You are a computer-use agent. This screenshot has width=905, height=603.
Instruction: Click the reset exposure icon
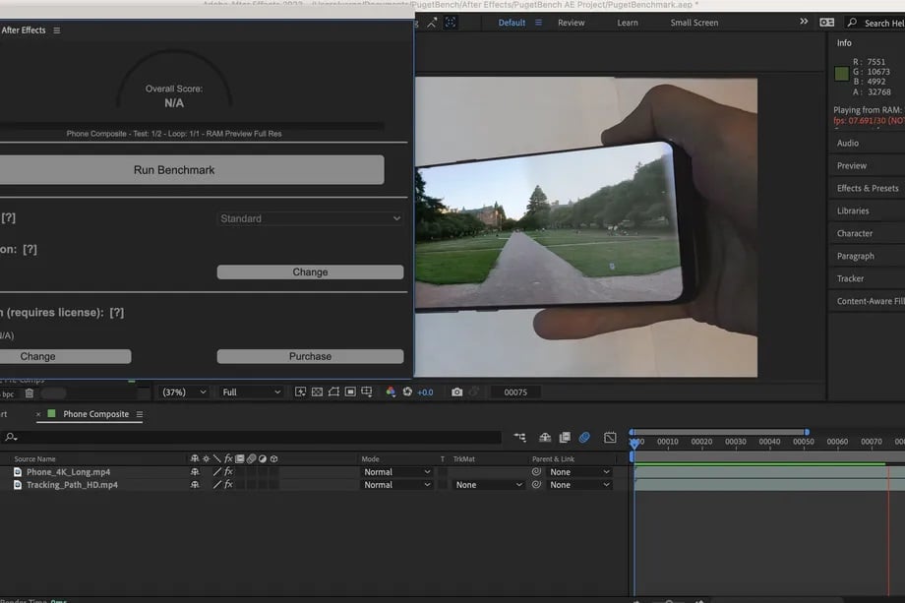(x=407, y=392)
